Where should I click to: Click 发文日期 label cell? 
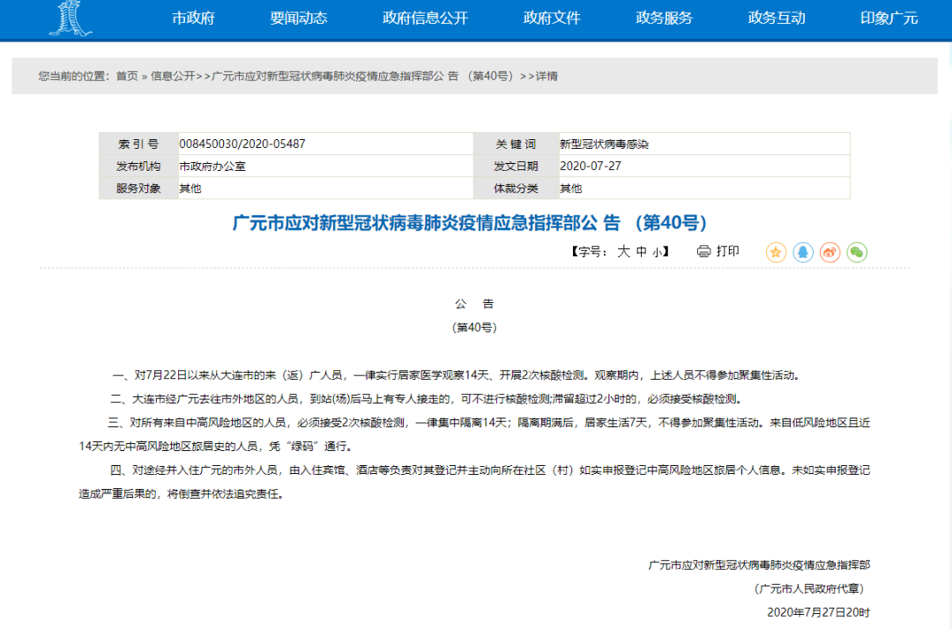pos(516,166)
